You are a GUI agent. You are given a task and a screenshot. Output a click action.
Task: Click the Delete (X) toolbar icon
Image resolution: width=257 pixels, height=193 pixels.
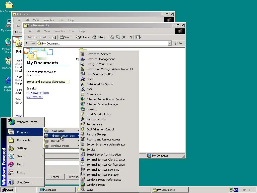(124, 37)
